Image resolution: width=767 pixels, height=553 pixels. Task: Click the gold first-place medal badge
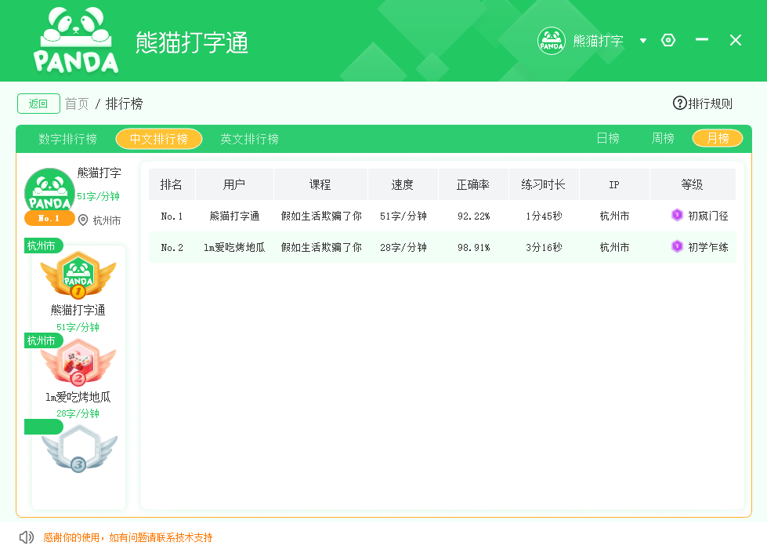click(78, 275)
